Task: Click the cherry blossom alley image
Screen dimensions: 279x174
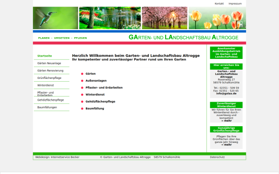Action: point(165,18)
